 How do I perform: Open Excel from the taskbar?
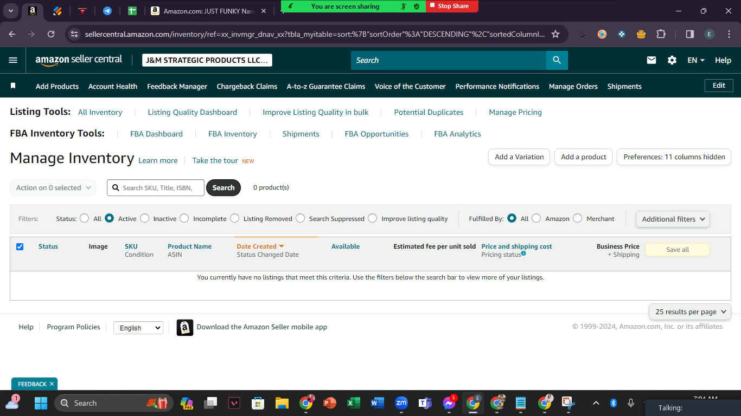[354, 403]
